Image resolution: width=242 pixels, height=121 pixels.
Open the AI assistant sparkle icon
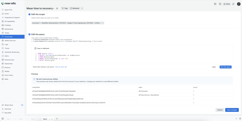239,4
